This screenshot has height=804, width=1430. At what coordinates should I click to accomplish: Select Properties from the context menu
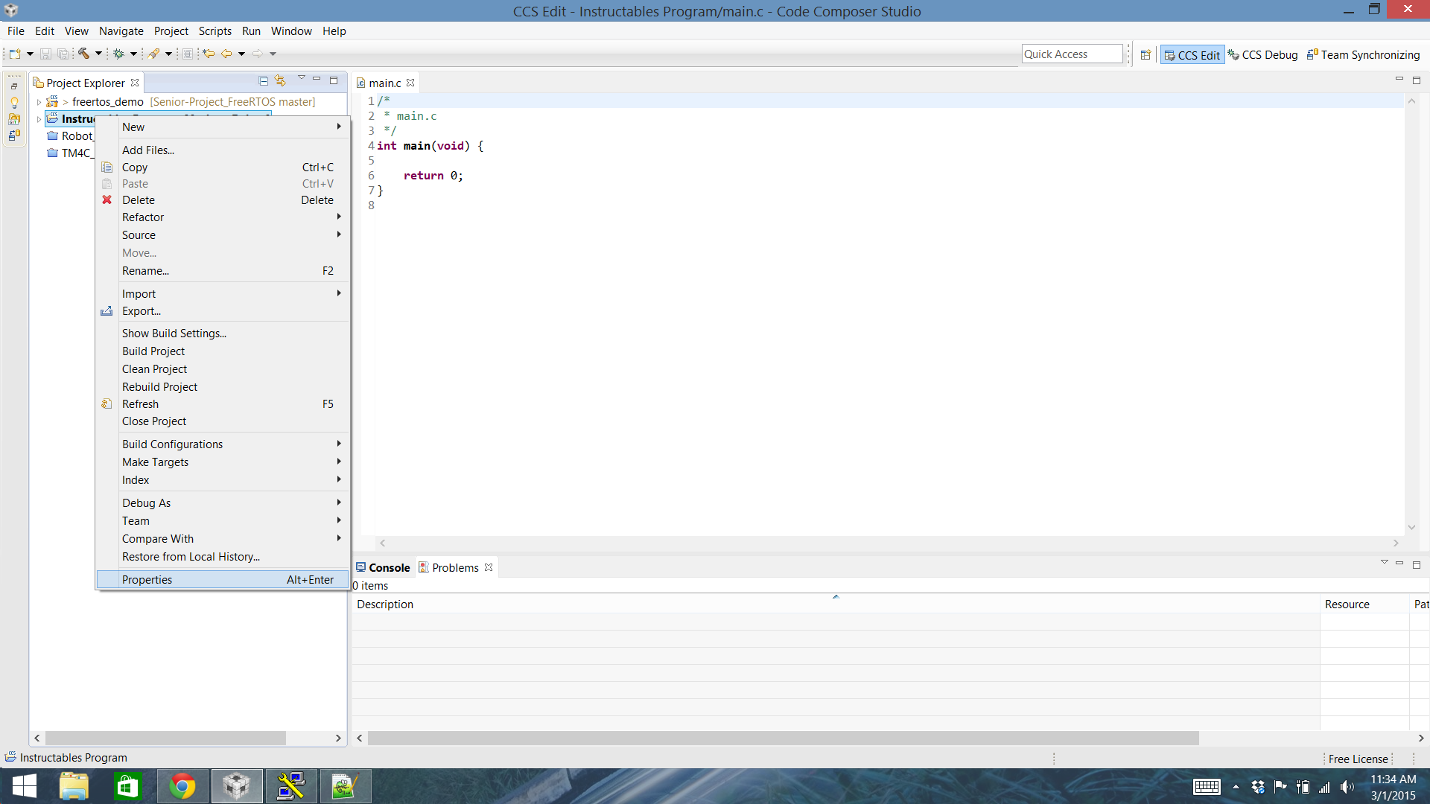coord(223,579)
